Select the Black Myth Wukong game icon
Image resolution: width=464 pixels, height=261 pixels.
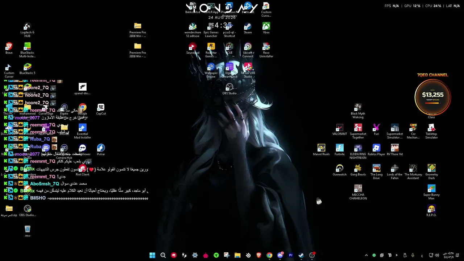358,111
